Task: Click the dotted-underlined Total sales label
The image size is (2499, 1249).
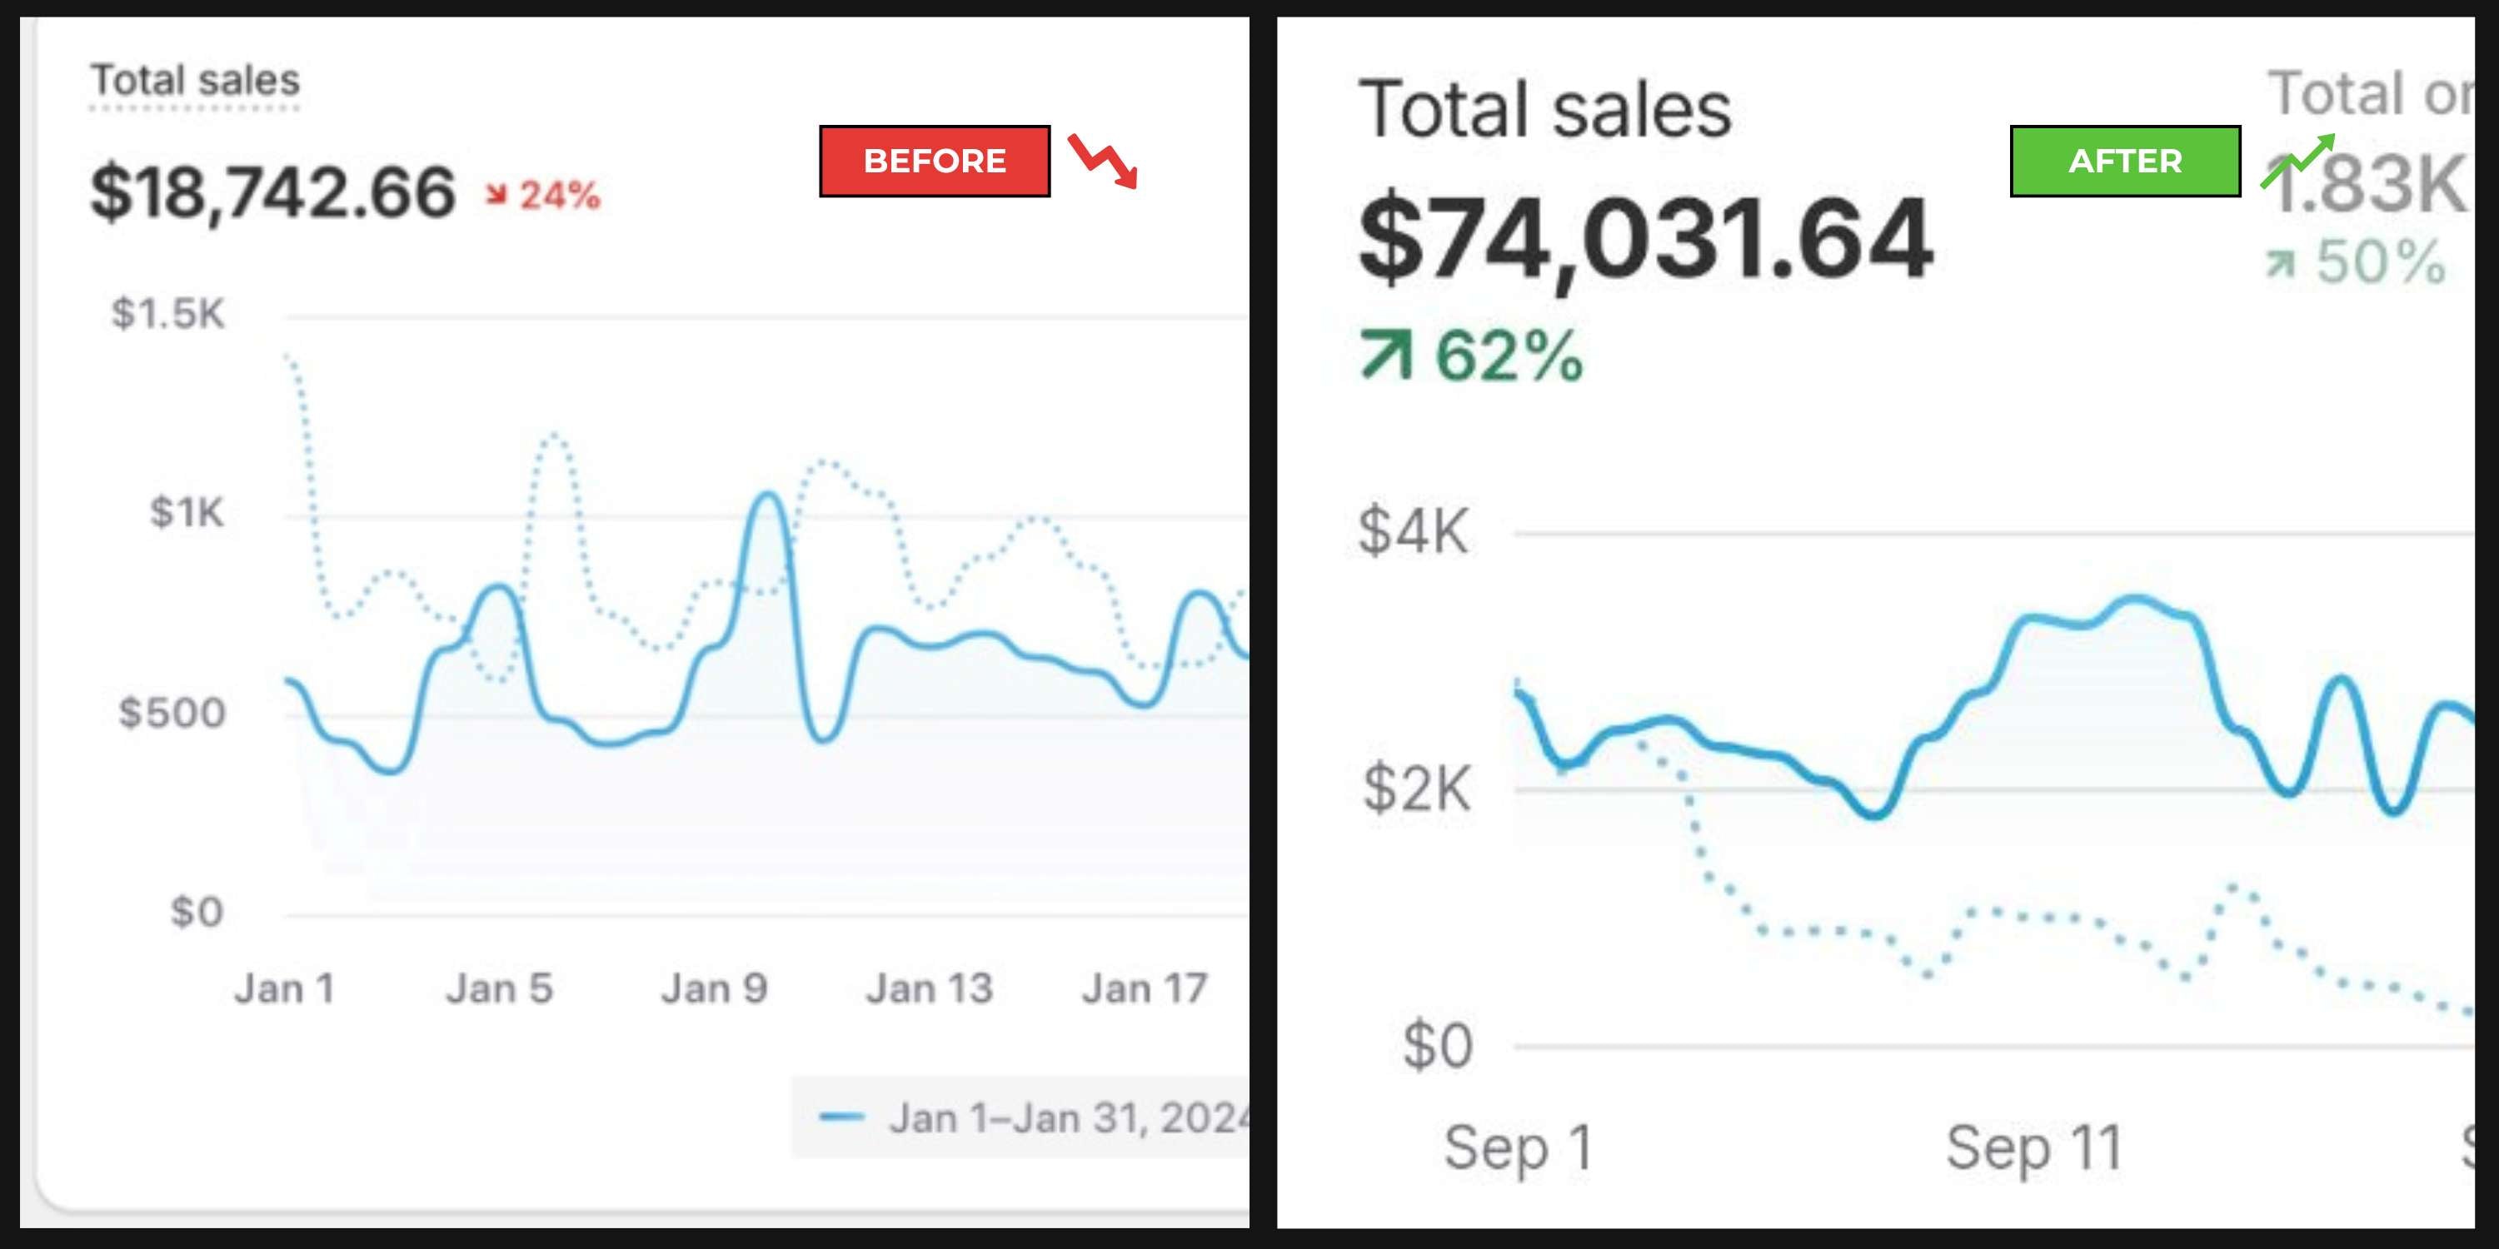Action: pos(195,81)
